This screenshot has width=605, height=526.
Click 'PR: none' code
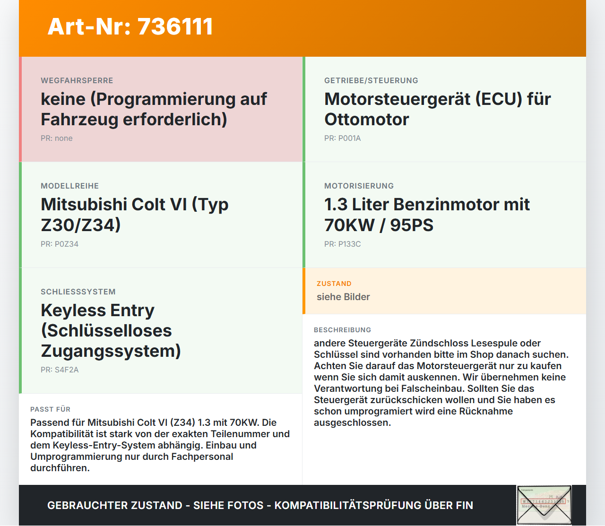point(57,138)
